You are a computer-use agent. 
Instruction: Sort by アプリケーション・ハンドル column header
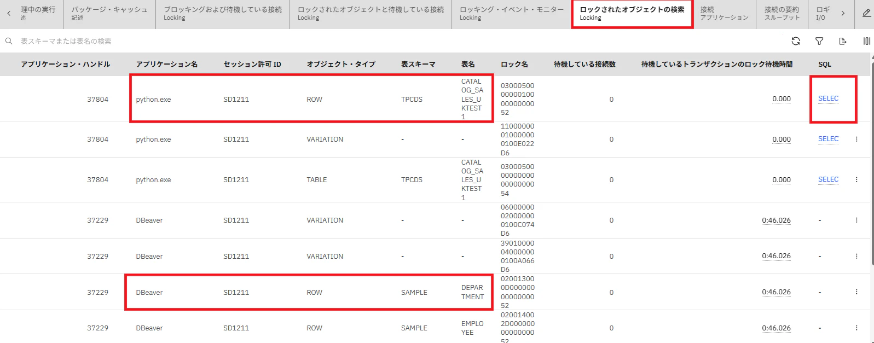click(x=66, y=65)
